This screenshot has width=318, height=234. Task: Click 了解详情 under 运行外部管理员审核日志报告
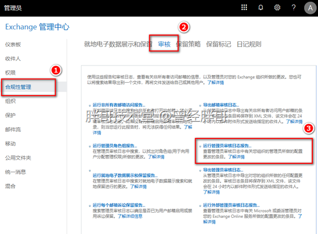[x=210, y=221]
